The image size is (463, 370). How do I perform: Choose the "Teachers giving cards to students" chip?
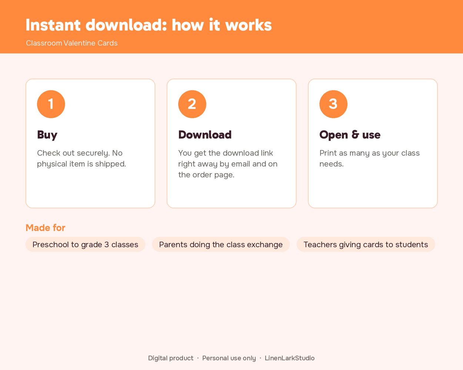pyautogui.click(x=366, y=244)
